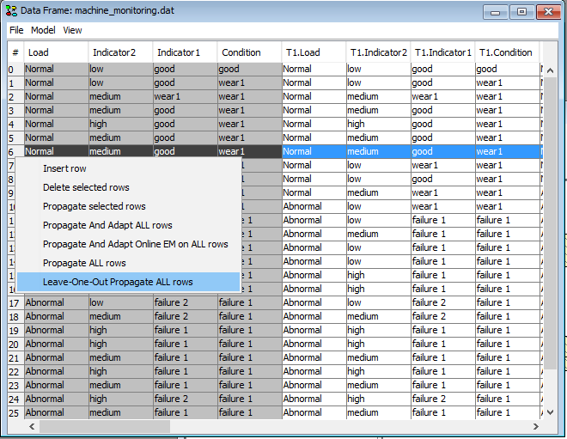This screenshot has width=567, height=439.
Task: Select row number 17
Action: (16, 302)
